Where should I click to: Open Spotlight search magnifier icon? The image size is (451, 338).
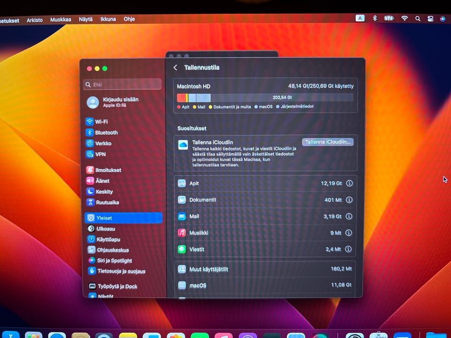[x=418, y=19]
